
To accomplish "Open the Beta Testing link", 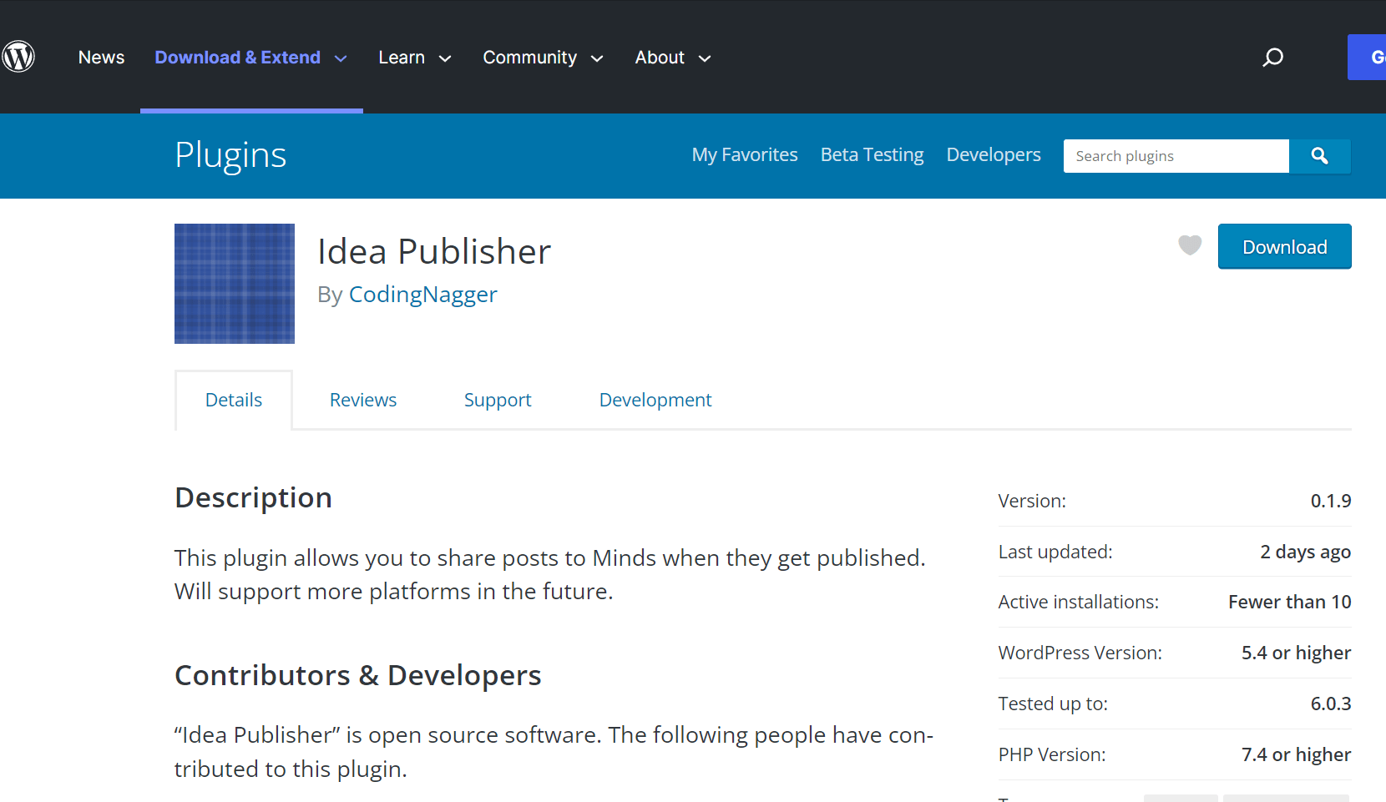I will [872, 154].
